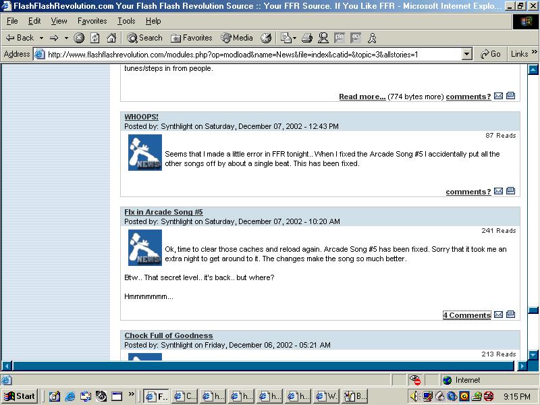Open the 4 Comments link
Screen dimensions: 540x405
467,315
